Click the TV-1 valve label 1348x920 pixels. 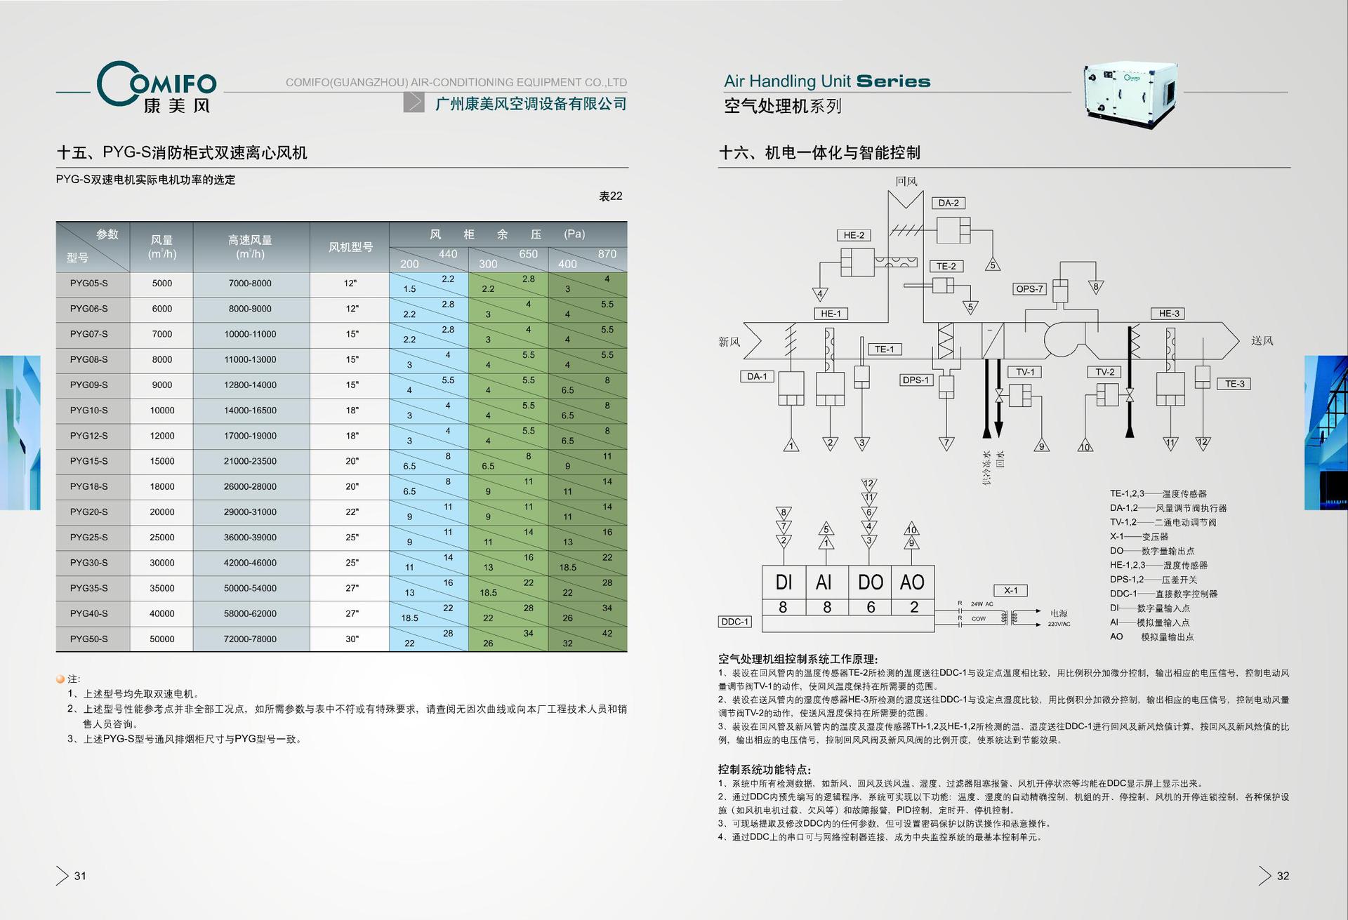click(x=1024, y=372)
